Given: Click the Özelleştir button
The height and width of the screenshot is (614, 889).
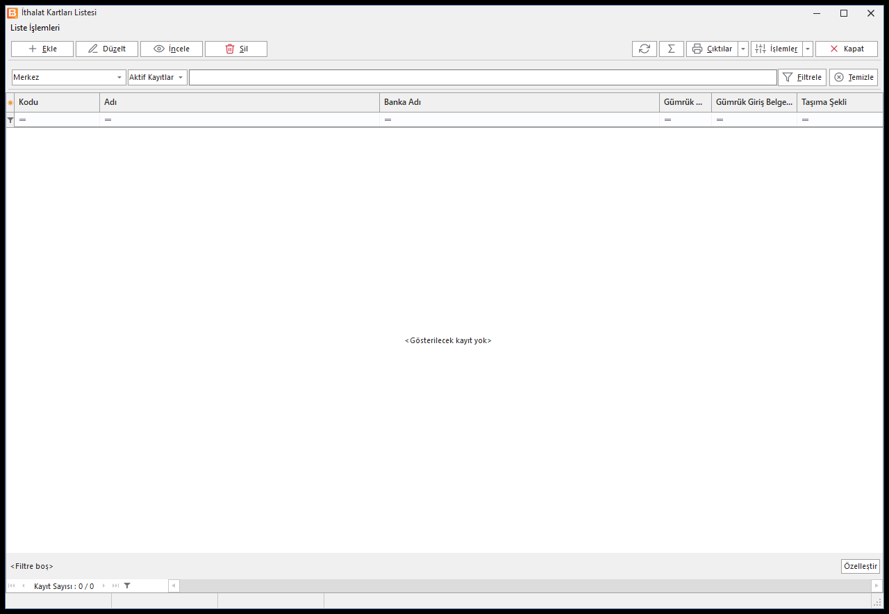Looking at the screenshot, I should [860, 566].
